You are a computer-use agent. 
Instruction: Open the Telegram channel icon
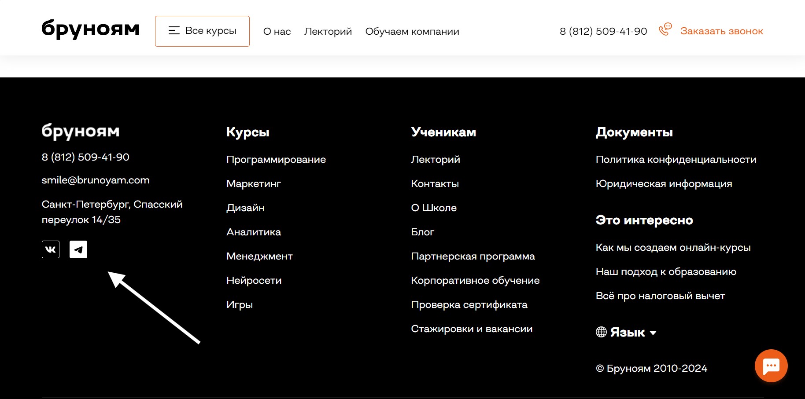point(78,249)
